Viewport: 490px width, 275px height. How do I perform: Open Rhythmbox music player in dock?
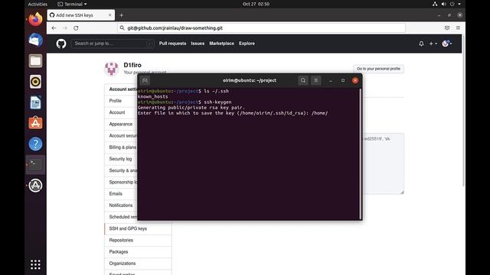[35, 82]
